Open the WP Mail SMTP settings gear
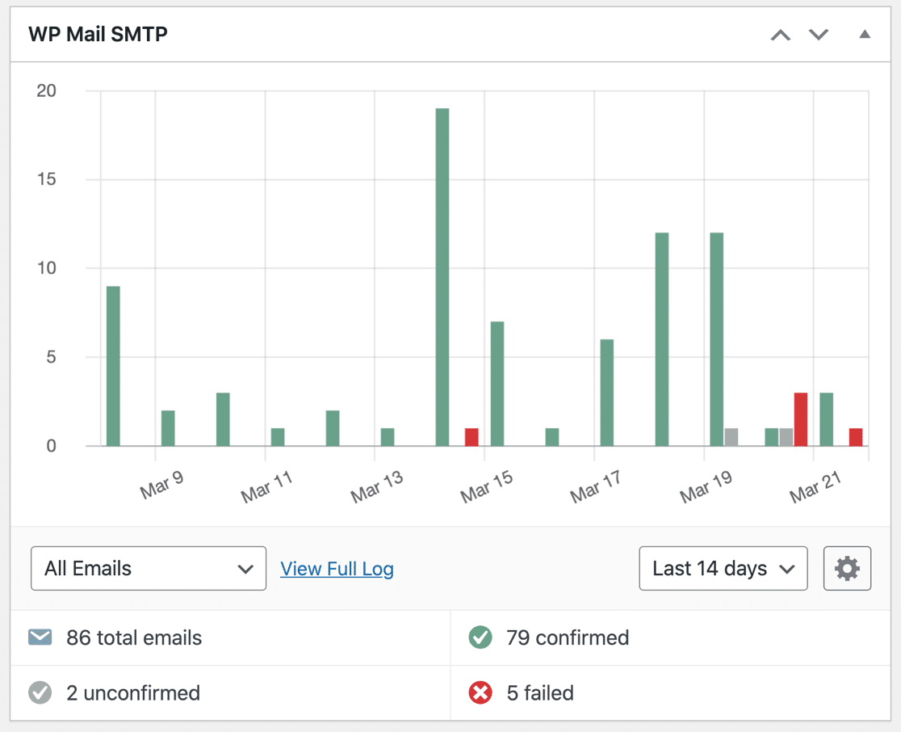This screenshot has height=732, width=901. point(847,568)
